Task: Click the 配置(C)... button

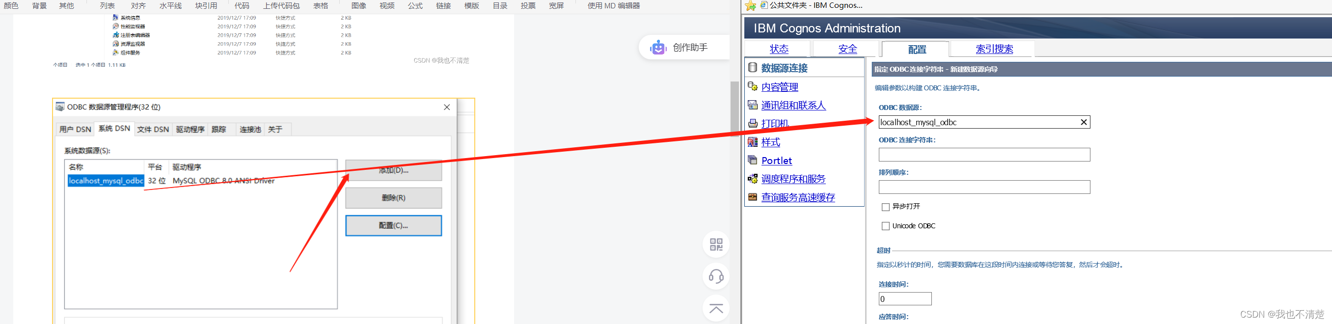Action: pyautogui.click(x=393, y=226)
